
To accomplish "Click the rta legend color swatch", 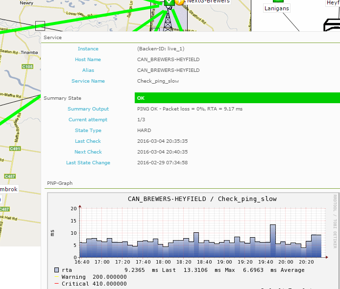I will point(56,269).
